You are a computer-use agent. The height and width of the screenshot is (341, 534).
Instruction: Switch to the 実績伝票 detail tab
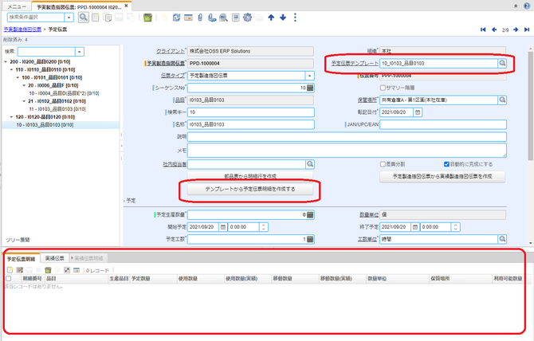55,259
